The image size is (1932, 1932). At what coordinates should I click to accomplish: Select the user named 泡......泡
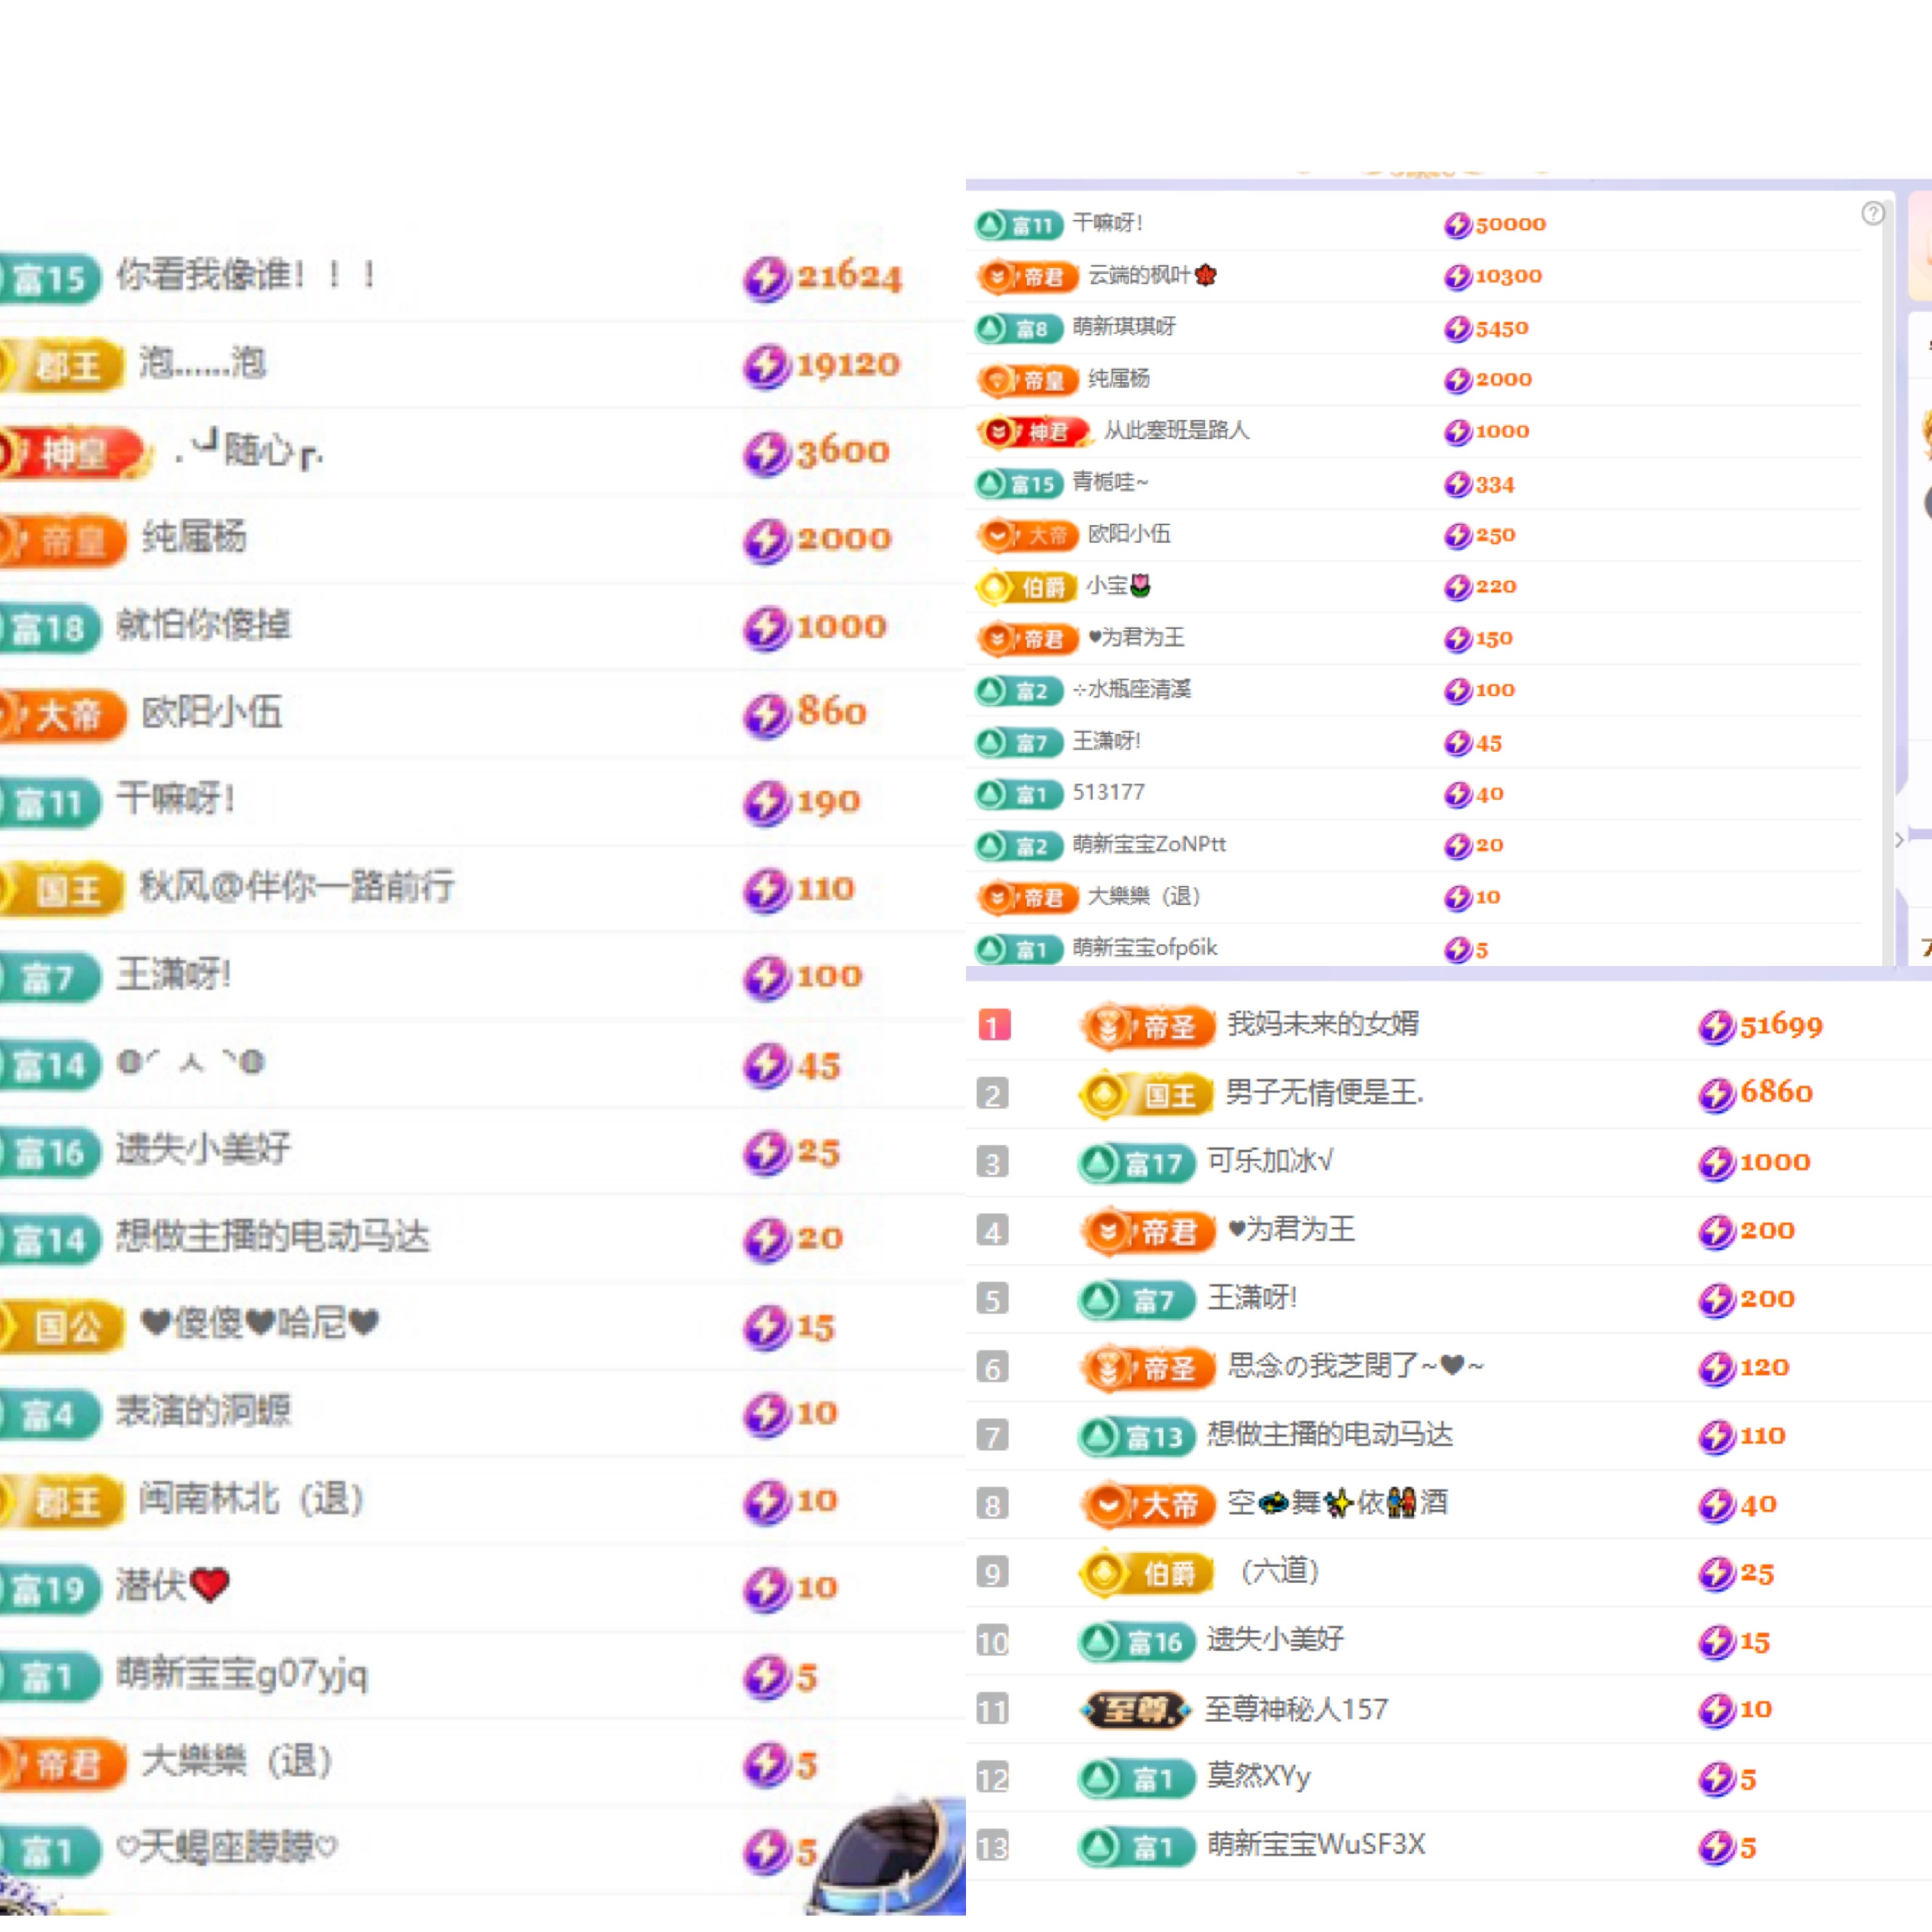coord(203,363)
